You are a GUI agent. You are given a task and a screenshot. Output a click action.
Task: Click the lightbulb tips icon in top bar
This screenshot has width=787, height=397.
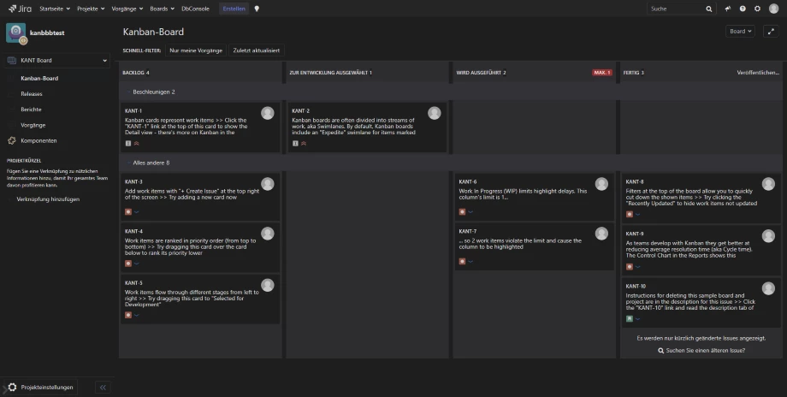[x=257, y=9]
